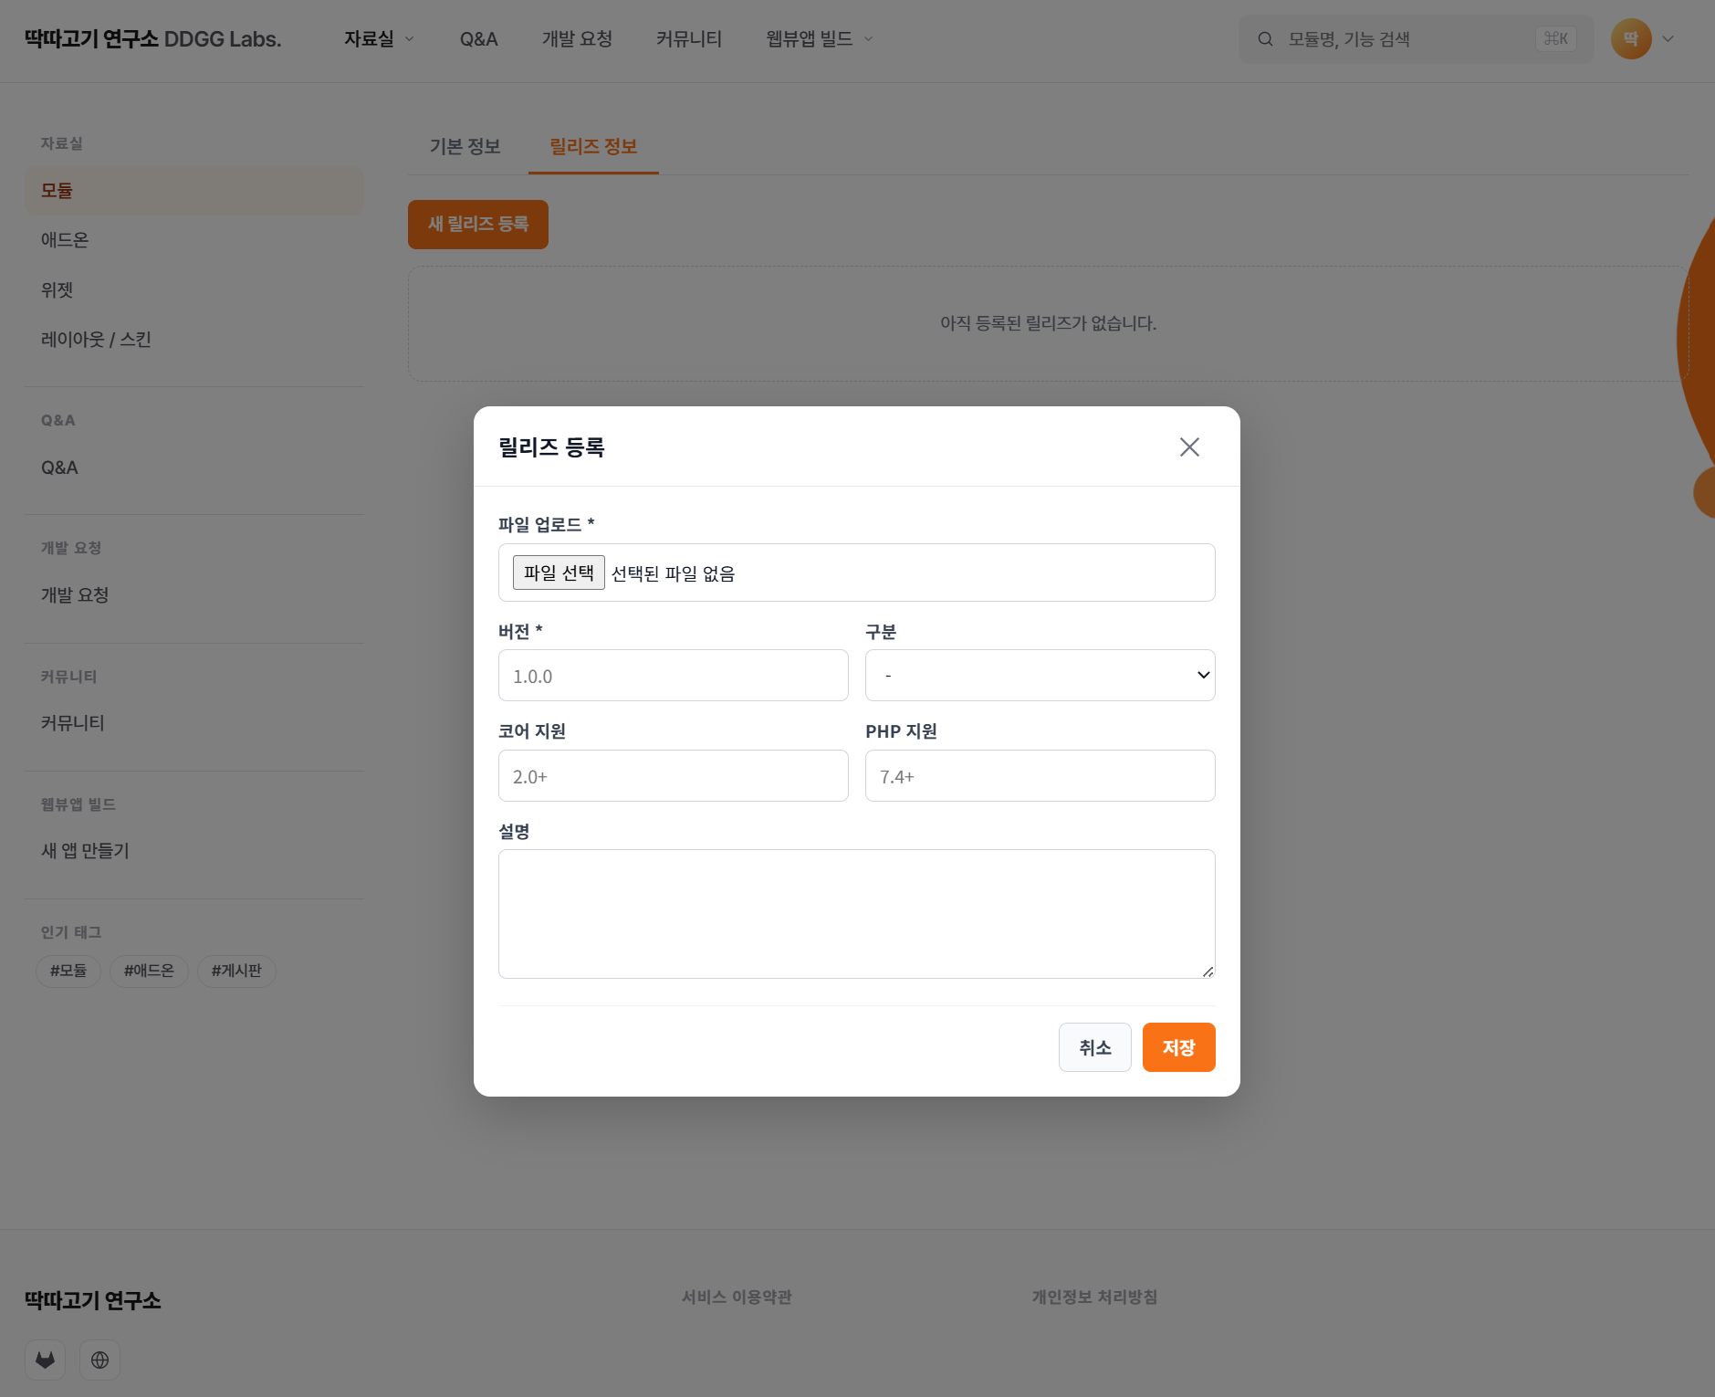Switch to the 기본 정보 tab
The image size is (1715, 1397).
click(x=465, y=147)
